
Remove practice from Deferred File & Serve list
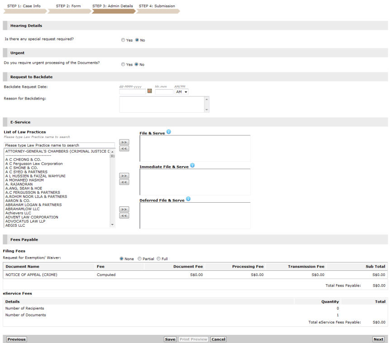point(124,216)
